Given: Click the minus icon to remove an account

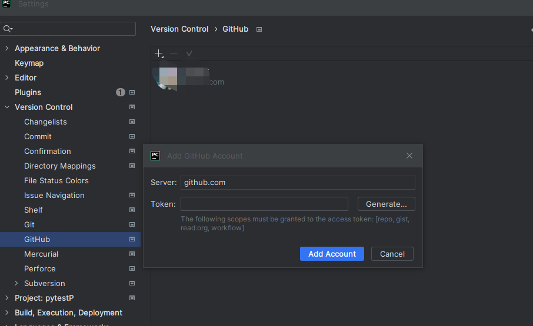Looking at the screenshot, I should pos(174,53).
